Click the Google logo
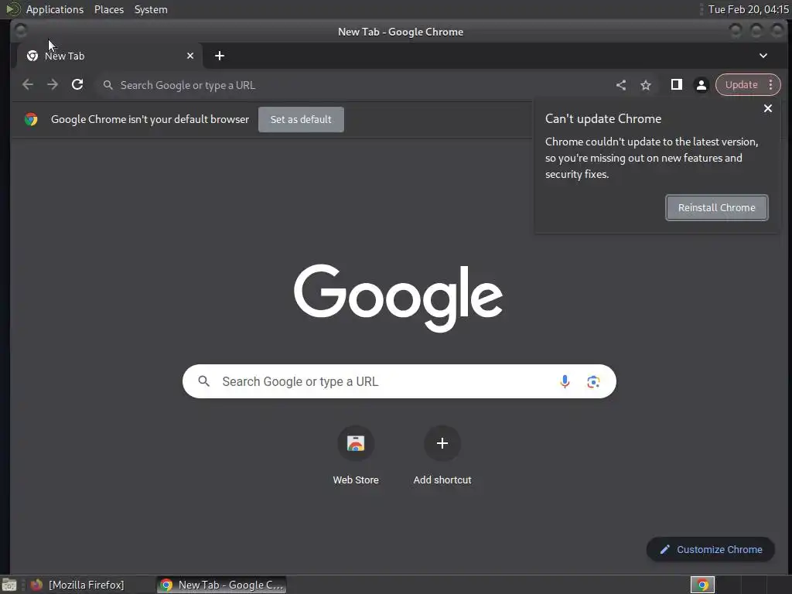Image resolution: width=792 pixels, height=594 pixels. point(398,297)
